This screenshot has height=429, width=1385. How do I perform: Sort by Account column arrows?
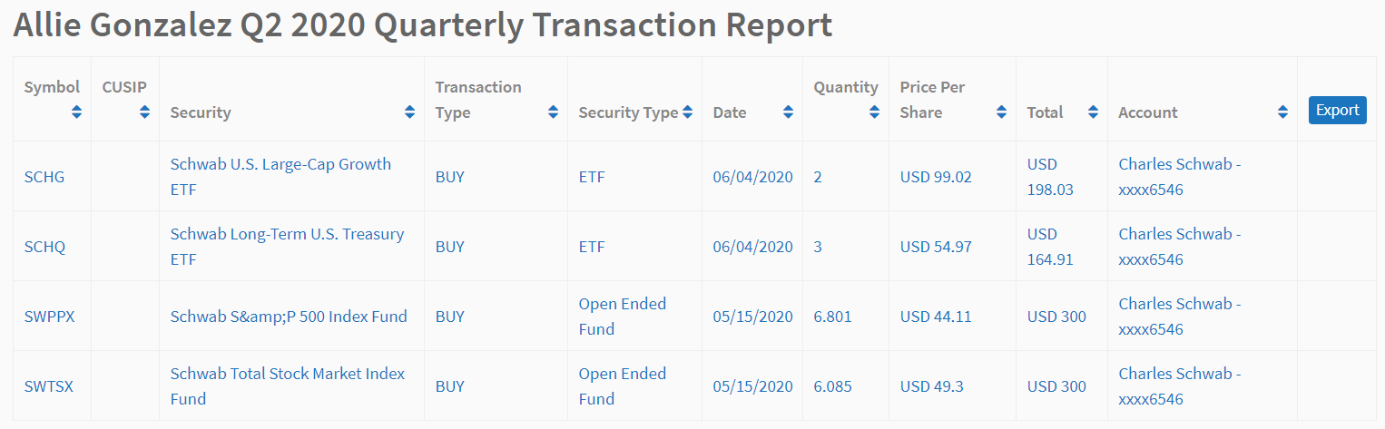click(1282, 112)
